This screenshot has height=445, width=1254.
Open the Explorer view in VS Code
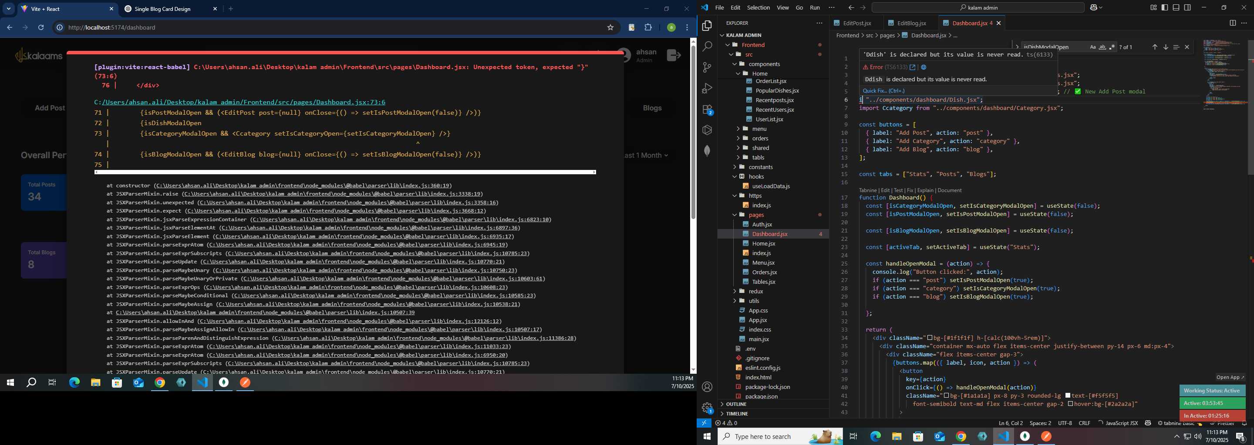[x=707, y=25]
